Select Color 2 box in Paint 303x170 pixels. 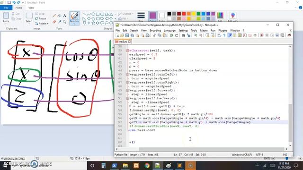click(x=162, y=17)
